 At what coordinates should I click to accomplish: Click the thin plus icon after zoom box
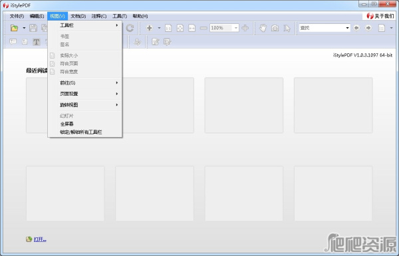coord(245,28)
